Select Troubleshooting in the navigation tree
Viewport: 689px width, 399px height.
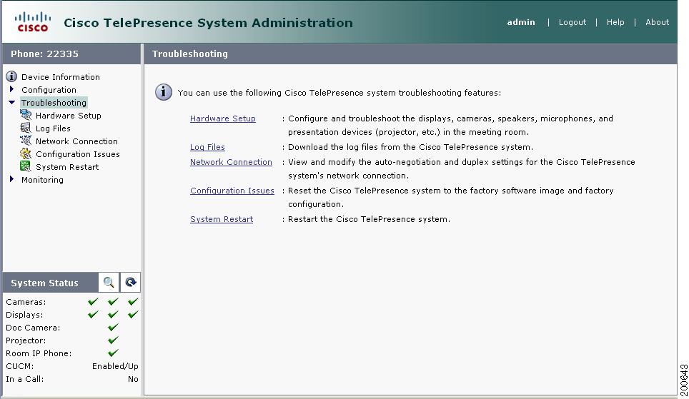pyautogui.click(x=54, y=103)
